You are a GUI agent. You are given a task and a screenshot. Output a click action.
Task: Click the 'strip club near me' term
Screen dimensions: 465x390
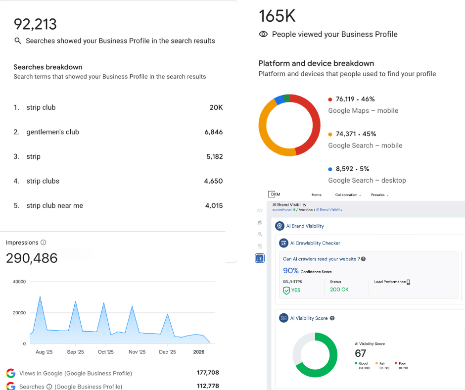coord(54,205)
